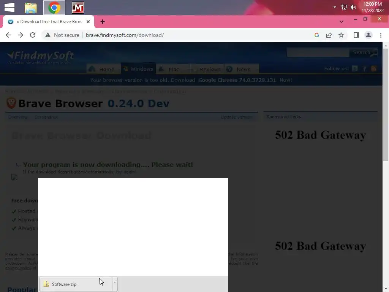Open the taskbar clock and date

tap(372, 7)
